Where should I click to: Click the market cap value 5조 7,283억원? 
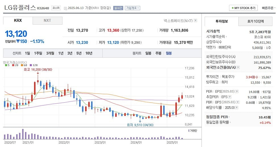point(260,32)
